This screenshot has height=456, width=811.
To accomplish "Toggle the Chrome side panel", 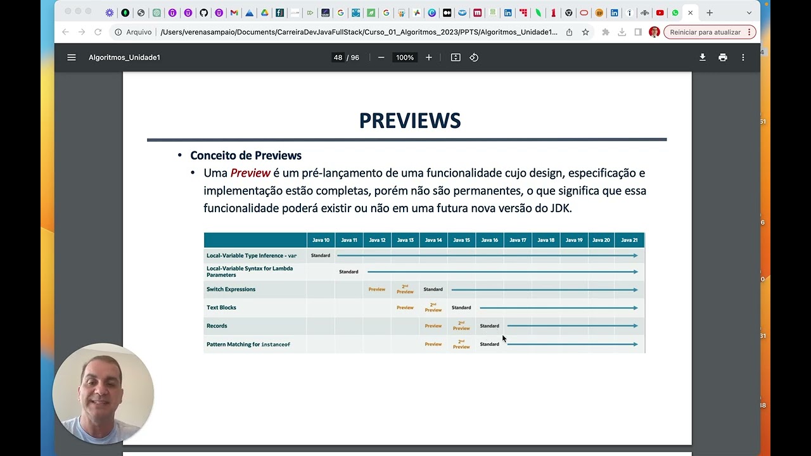I will click(x=638, y=32).
